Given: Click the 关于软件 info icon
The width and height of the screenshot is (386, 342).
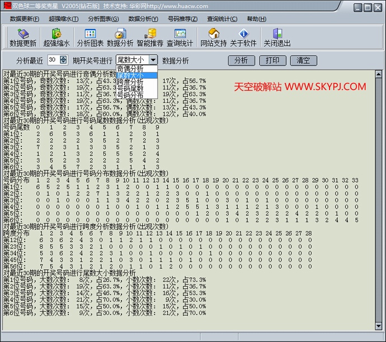Looking at the screenshot, I should (243, 34).
